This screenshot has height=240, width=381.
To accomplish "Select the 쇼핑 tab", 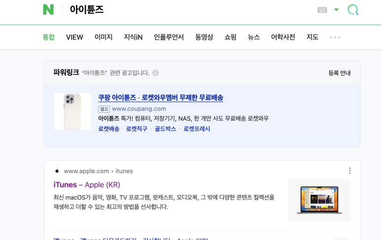I will click(x=230, y=37).
